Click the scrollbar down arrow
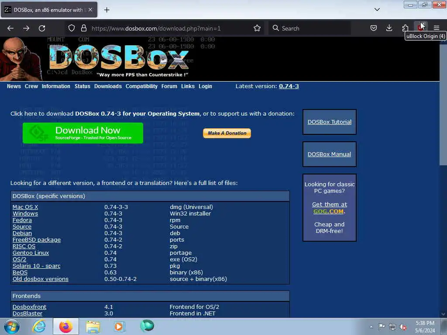The image size is (447, 335). [443, 314]
